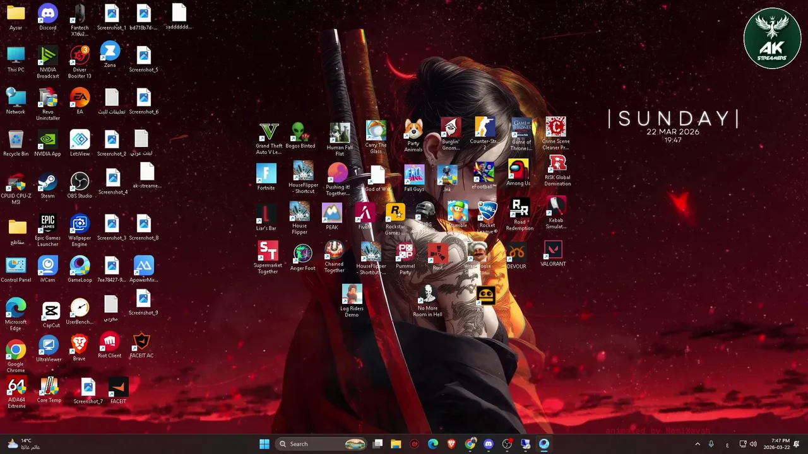Open the weather widget showing 14°C

(x=23, y=444)
